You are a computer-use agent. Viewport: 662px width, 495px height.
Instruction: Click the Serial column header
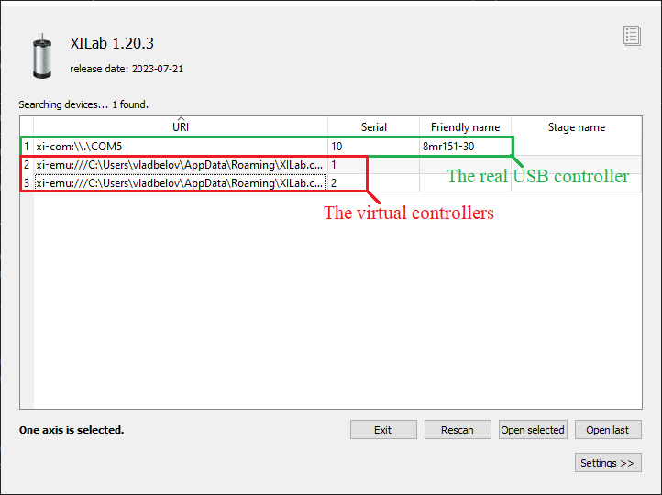click(x=374, y=126)
